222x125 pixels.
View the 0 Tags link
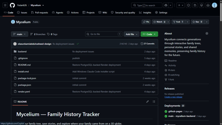52,34
